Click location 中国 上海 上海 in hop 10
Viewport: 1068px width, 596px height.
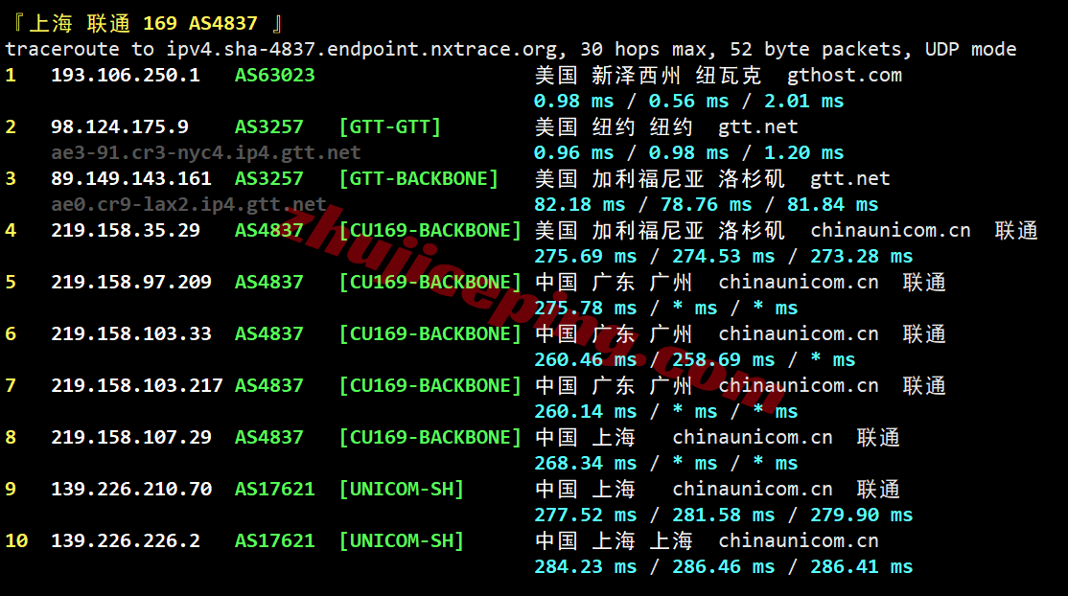614,541
